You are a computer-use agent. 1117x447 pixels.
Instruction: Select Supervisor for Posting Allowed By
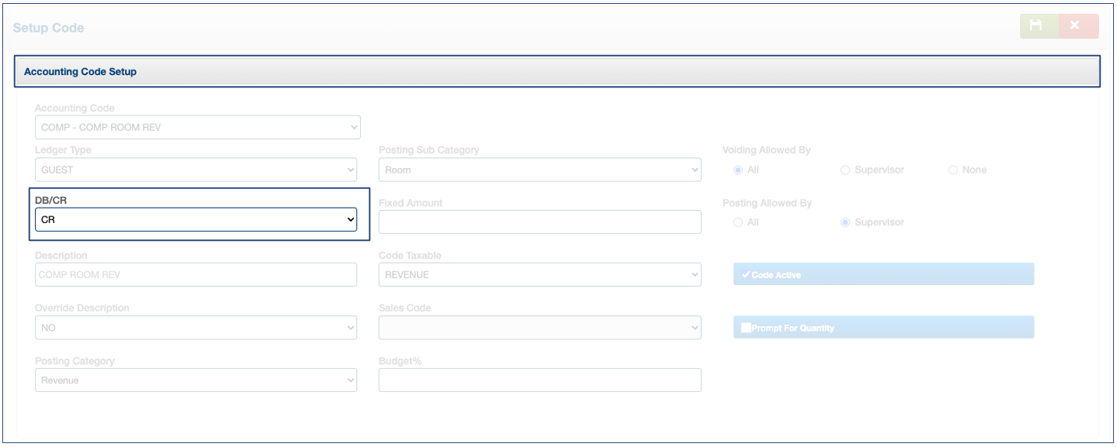[x=845, y=222]
